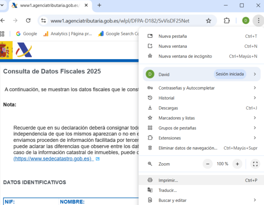Click the key icon beside Contraseñas

point(150,88)
